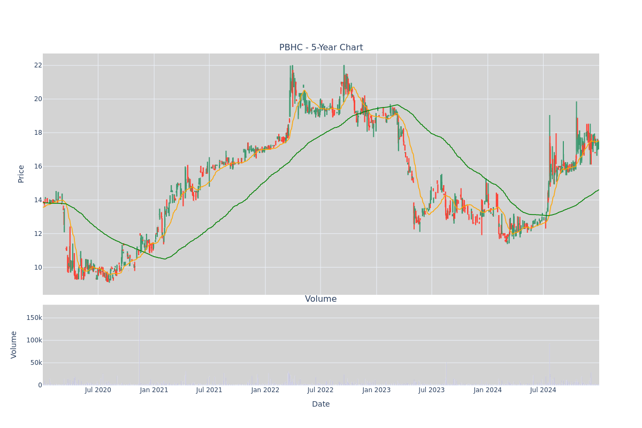Select the price tick label "22"
The width and height of the screenshot is (642, 428).
coord(38,65)
